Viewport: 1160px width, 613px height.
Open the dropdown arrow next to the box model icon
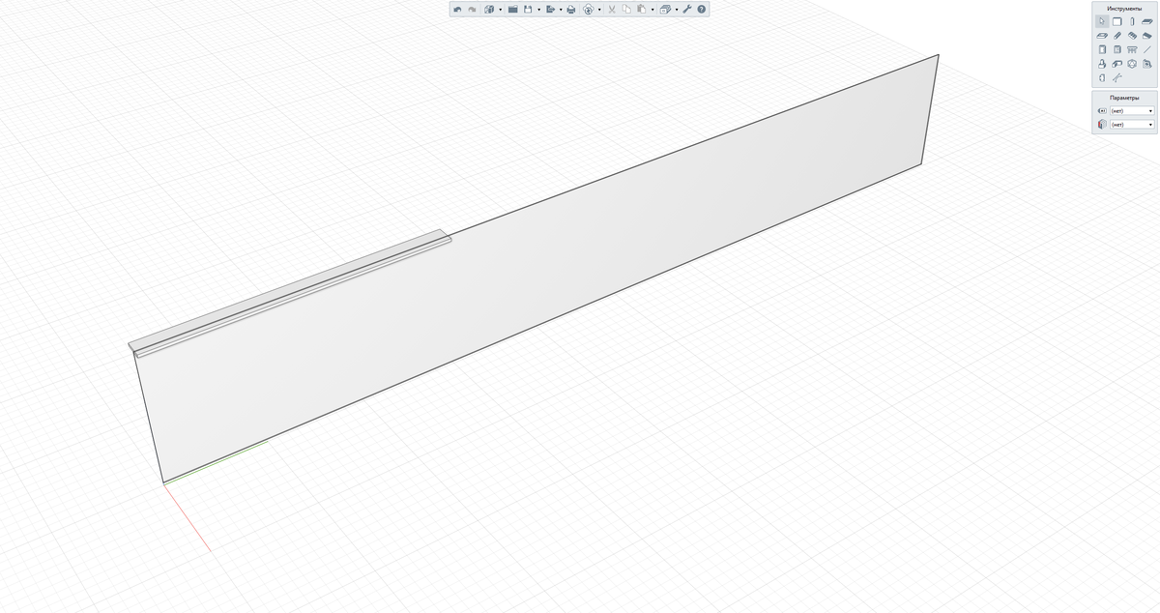[501, 10]
